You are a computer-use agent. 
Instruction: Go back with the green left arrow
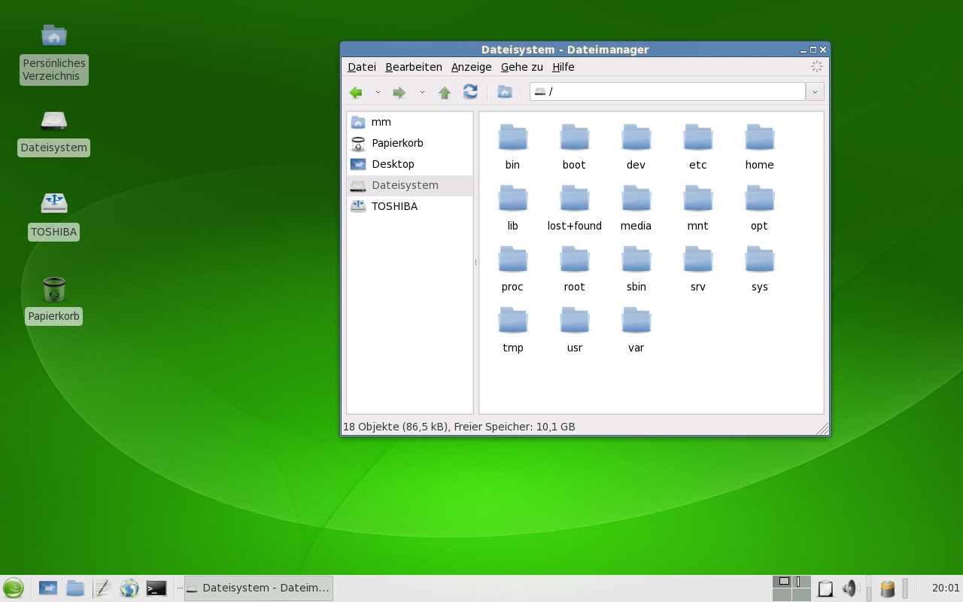pos(356,92)
